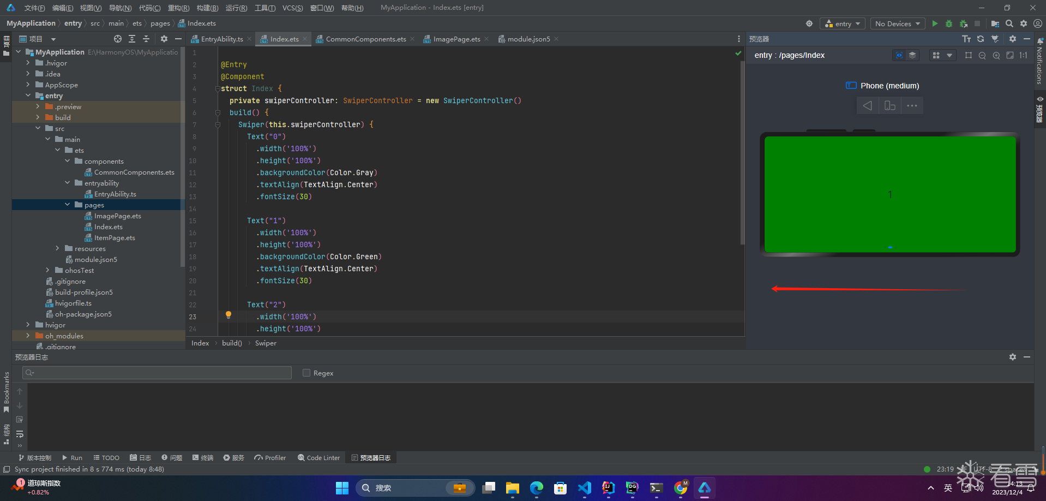Reset preview zoom to 1:1
This screenshot has width=1046, height=501.
pyautogui.click(x=1024, y=55)
